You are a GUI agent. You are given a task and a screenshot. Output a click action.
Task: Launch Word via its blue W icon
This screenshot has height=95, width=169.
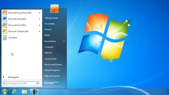click(4, 19)
